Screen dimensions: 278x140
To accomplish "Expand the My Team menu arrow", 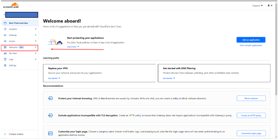I will [36, 53].
